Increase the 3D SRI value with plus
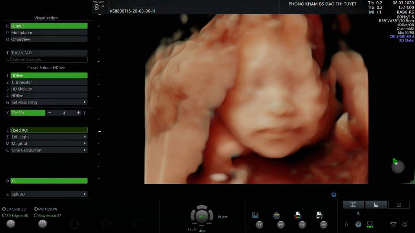 point(78,113)
